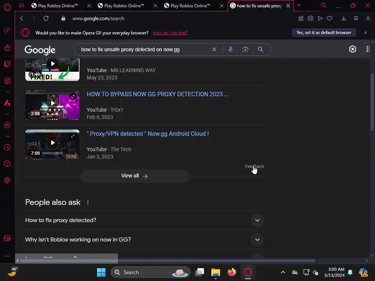Open Downloads icon in toolbar

(344, 18)
